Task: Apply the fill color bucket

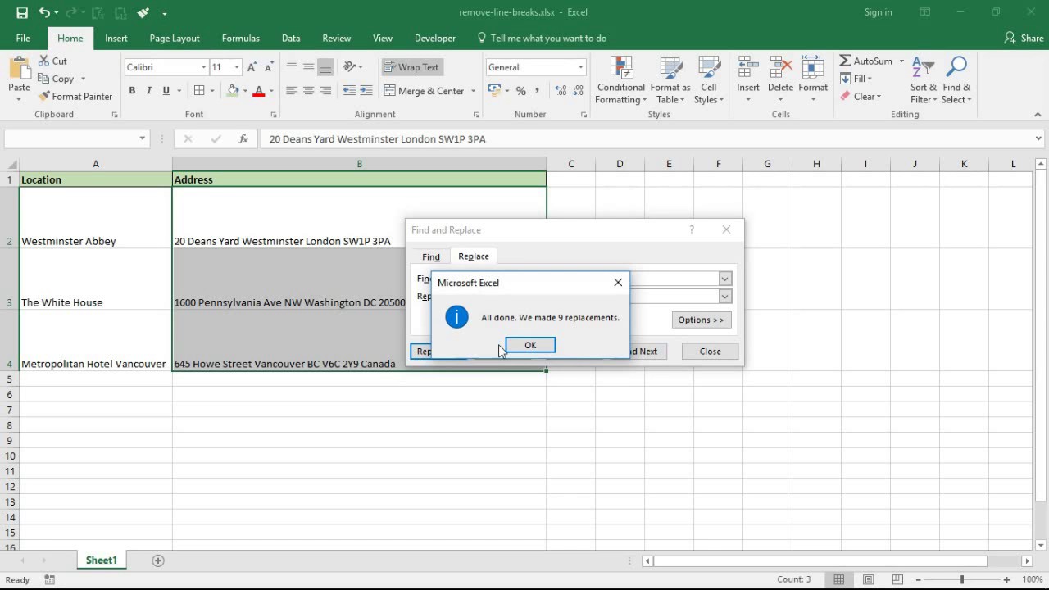Action: tap(234, 91)
